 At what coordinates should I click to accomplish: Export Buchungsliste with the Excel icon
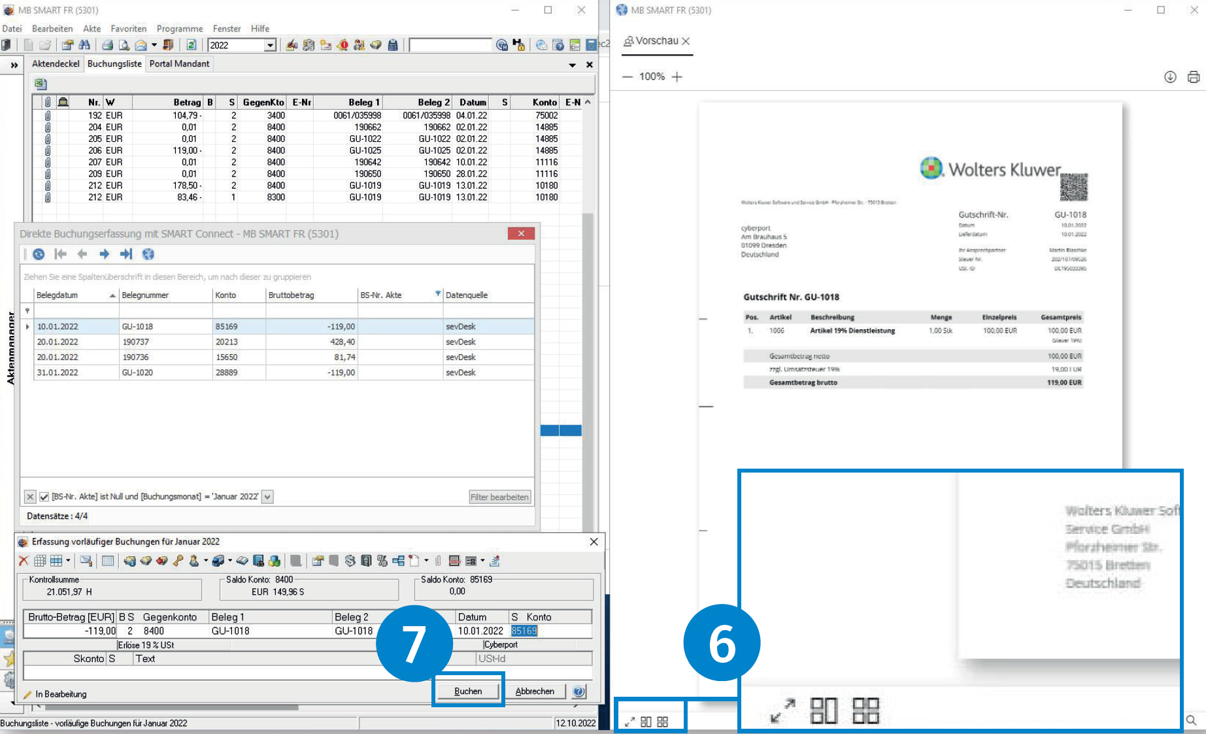pyautogui.click(x=41, y=84)
